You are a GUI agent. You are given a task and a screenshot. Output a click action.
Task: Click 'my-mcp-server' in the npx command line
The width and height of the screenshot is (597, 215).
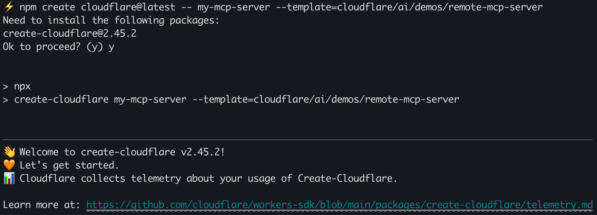150,100
